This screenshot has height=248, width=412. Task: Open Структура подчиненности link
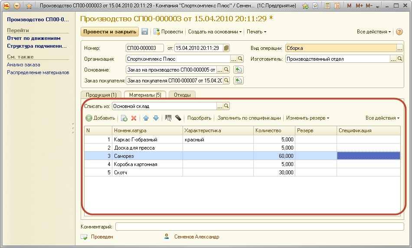pyautogui.click(x=37, y=46)
